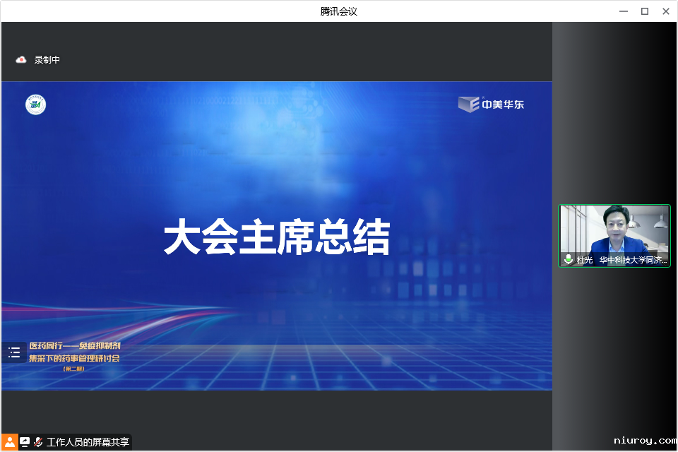Click the green microphone icon on 杜光's video
Image resolution: width=678 pixels, height=452 pixels.
(569, 258)
